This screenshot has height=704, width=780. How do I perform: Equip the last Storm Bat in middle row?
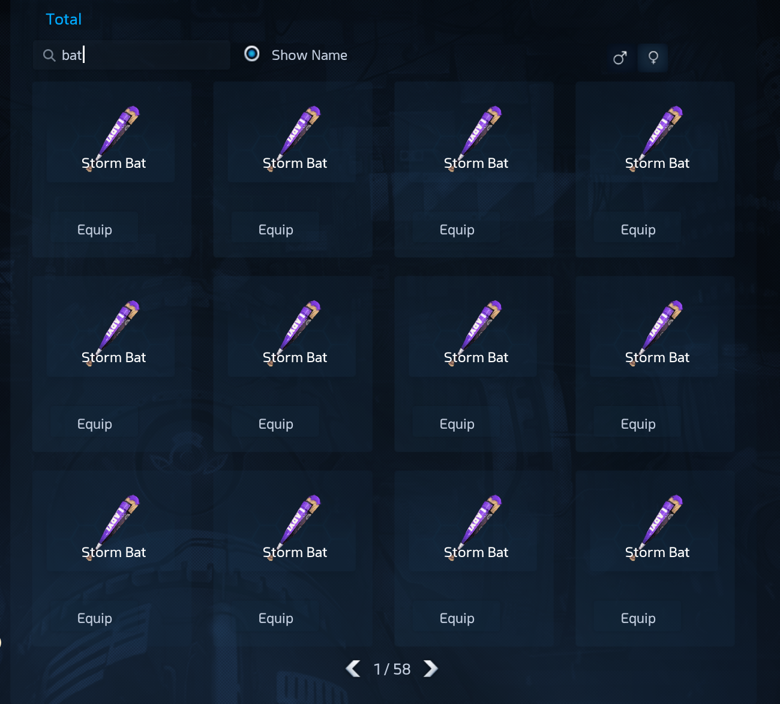point(638,424)
